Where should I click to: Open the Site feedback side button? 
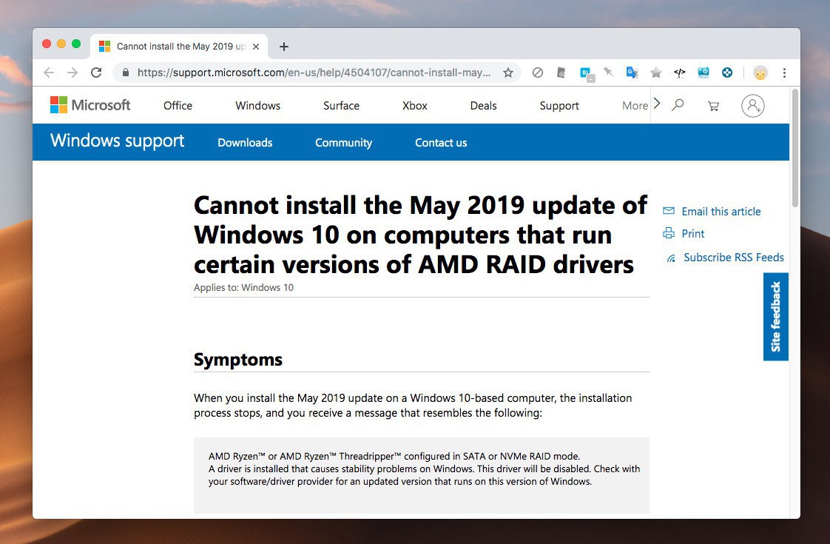[x=775, y=317]
